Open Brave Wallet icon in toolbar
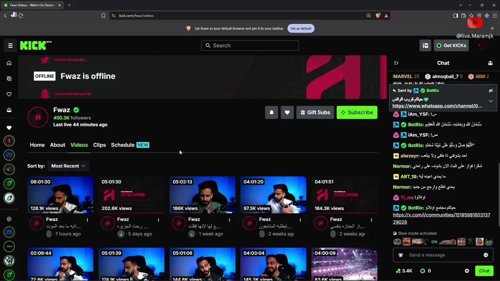 463,16
